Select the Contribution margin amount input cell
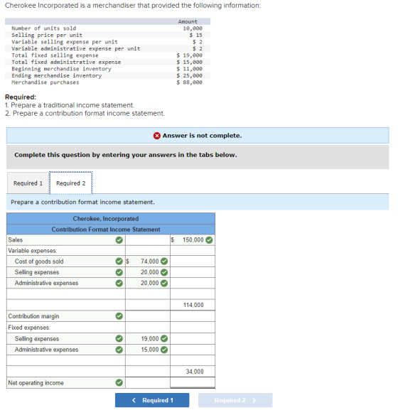 click(193, 316)
